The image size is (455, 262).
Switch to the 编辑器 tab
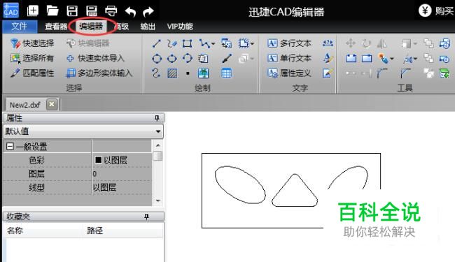(91, 27)
